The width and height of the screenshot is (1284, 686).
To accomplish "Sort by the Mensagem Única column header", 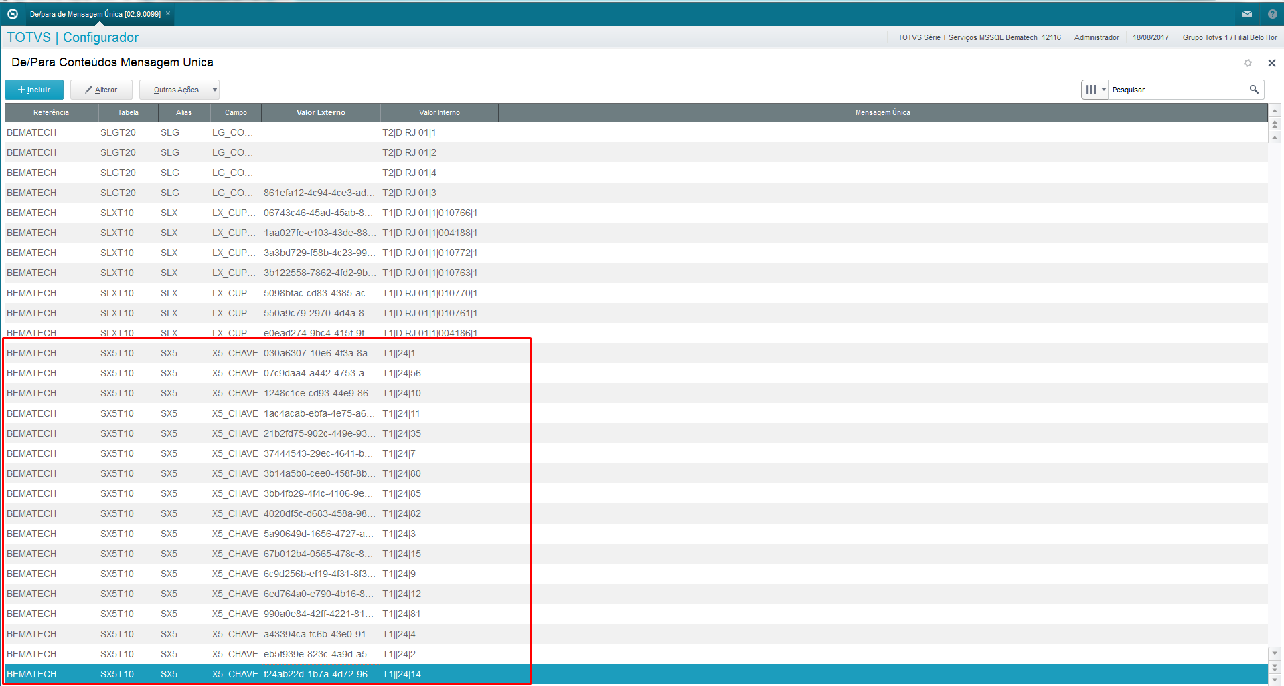I will point(883,112).
